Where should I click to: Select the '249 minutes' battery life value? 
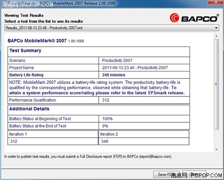pyautogui.click(x=114, y=75)
